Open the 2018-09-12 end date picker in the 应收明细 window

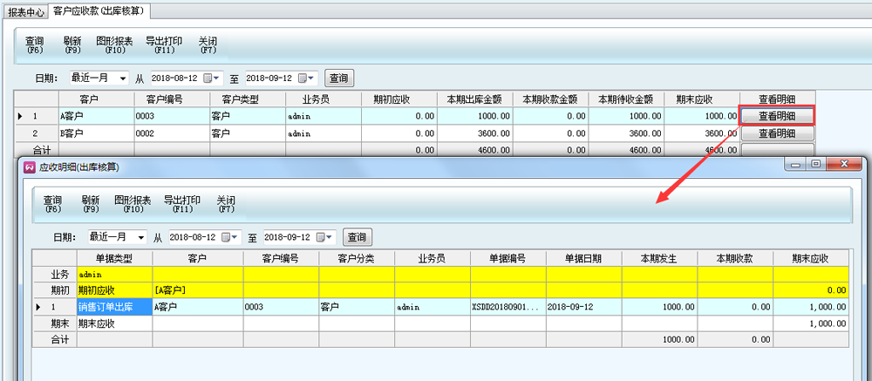325,237
